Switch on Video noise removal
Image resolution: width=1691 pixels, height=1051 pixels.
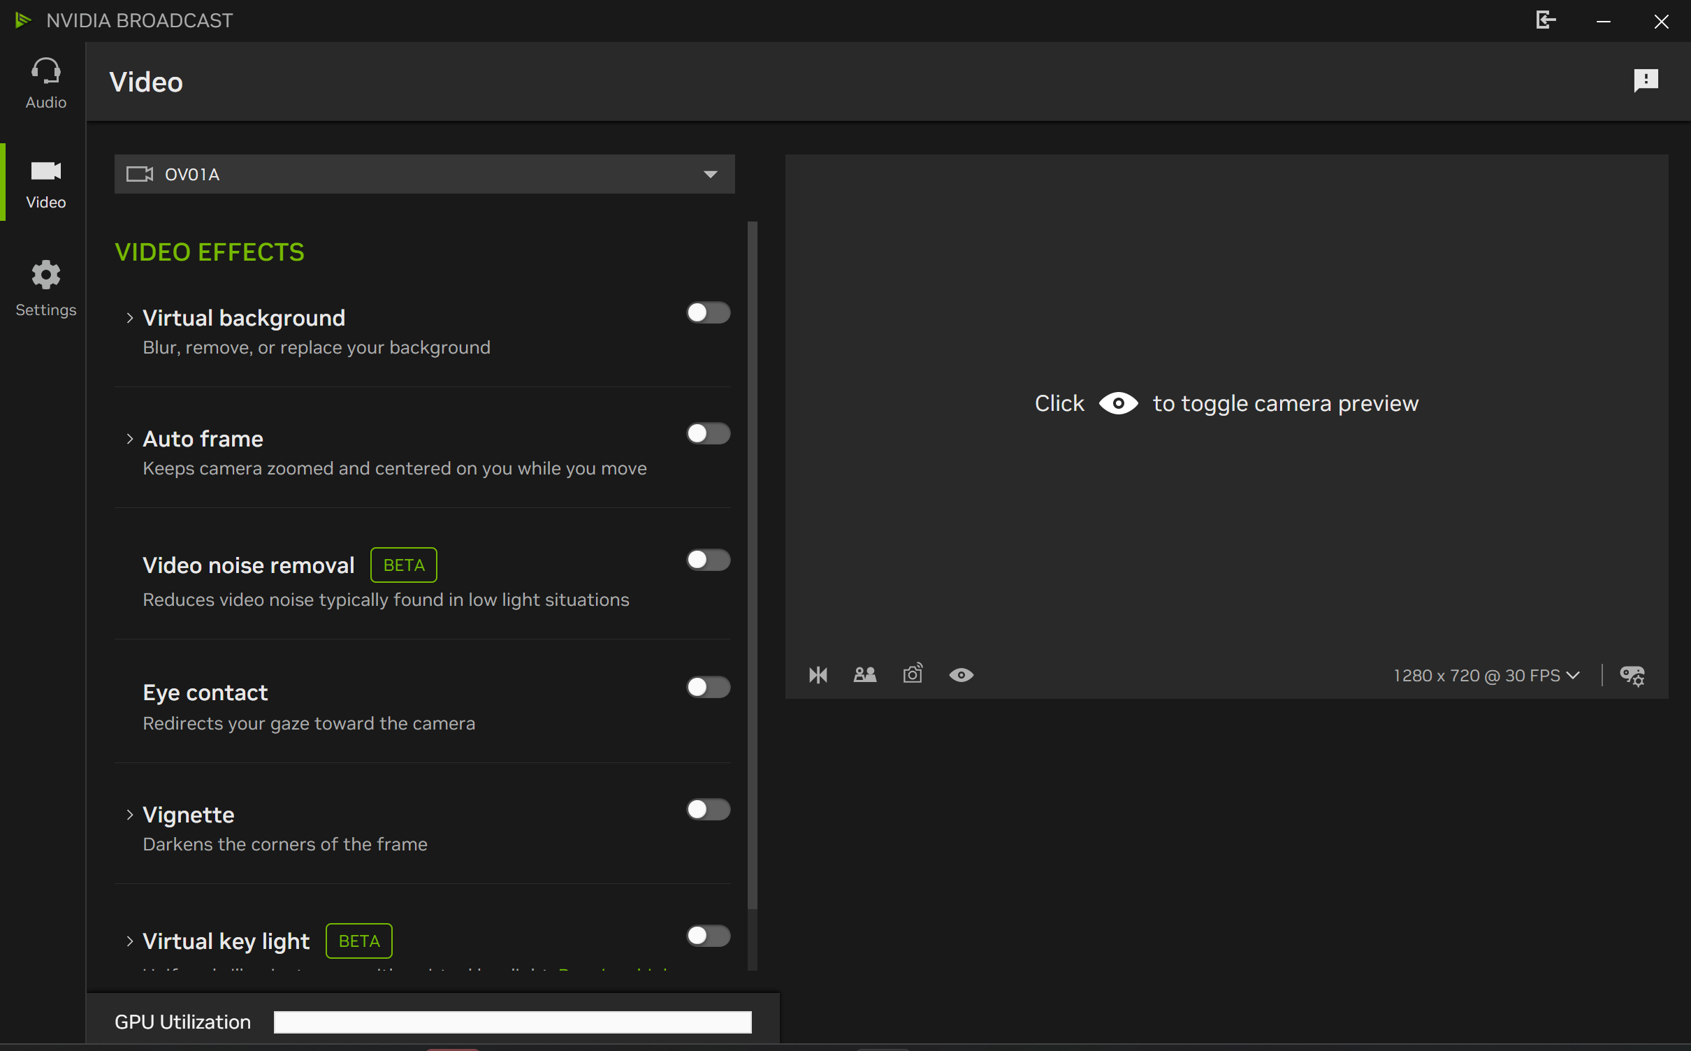click(x=708, y=560)
